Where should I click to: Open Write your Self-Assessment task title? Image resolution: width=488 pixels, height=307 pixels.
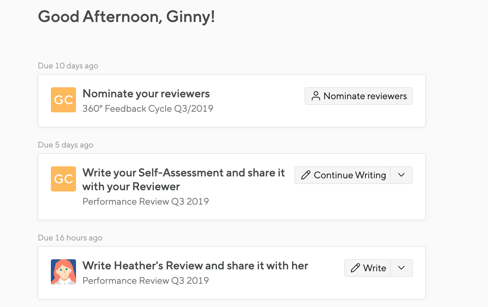(184, 180)
